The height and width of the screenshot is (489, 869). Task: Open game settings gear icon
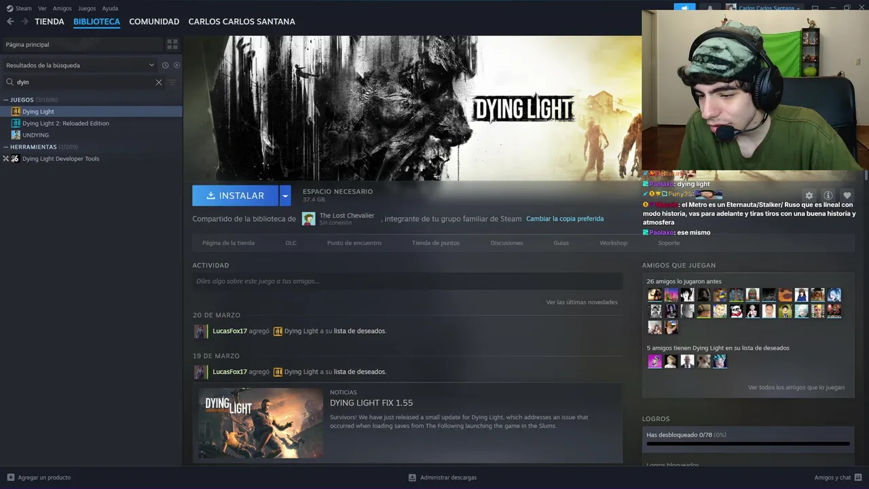click(x=809, y=196)
